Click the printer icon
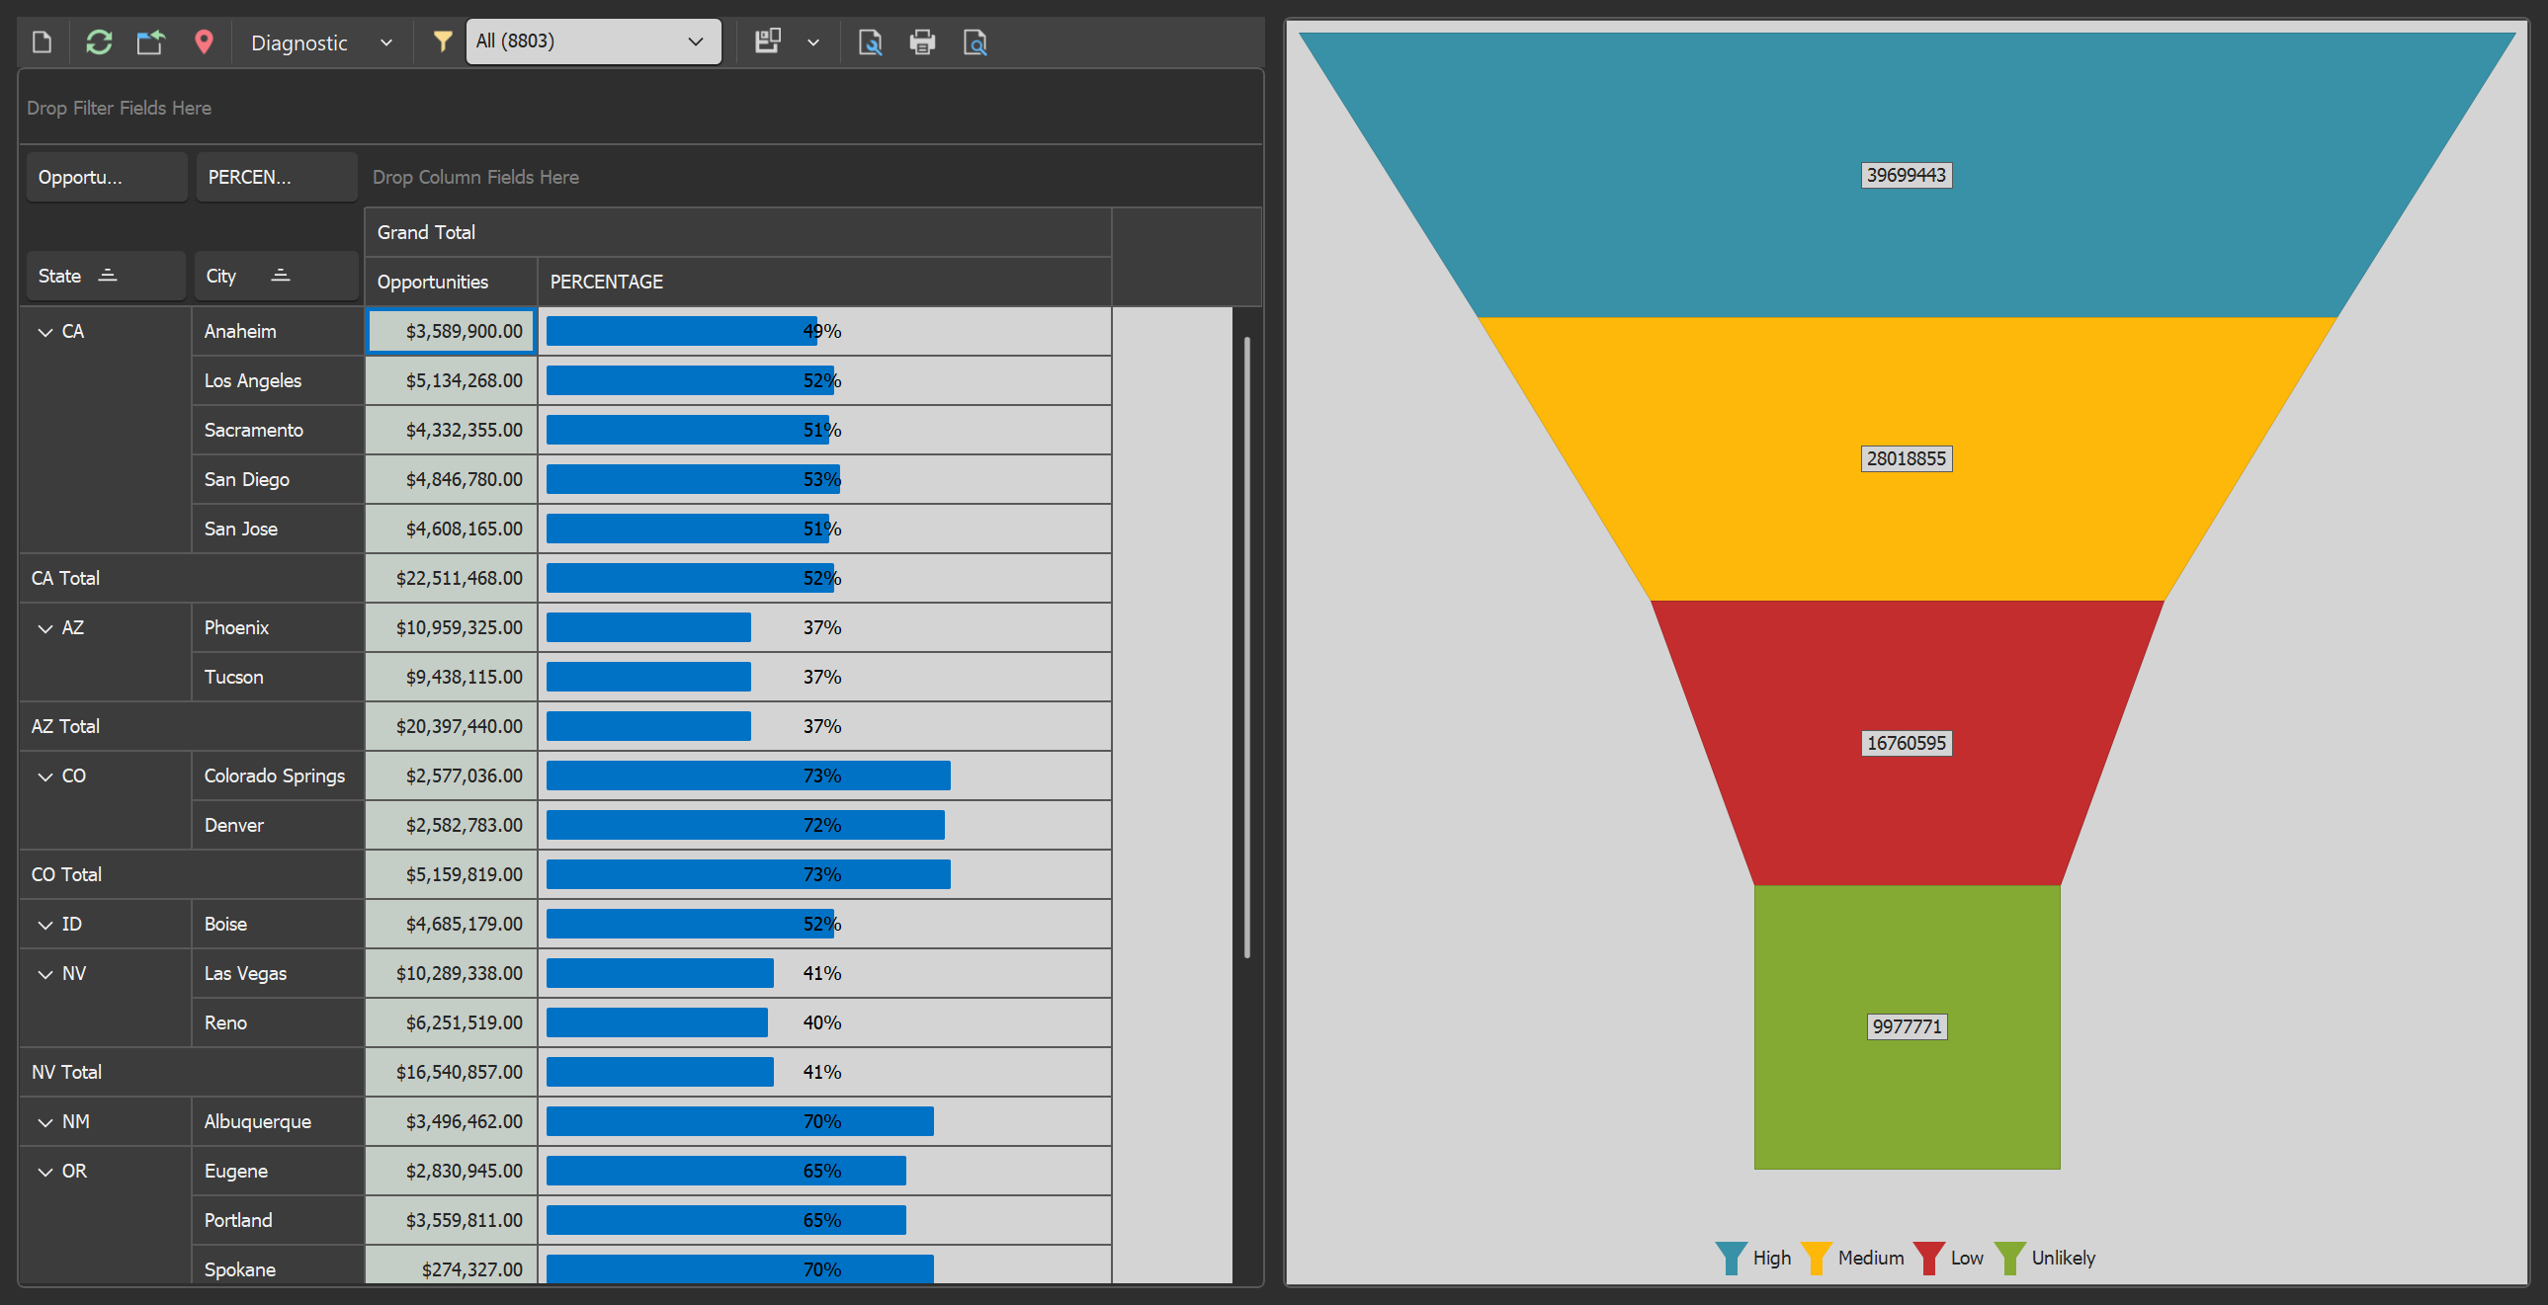2548x1305 pixels. (922, 42)
